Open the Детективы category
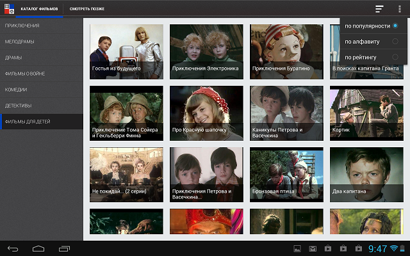 pyautogui.click(x=42, y=106)
